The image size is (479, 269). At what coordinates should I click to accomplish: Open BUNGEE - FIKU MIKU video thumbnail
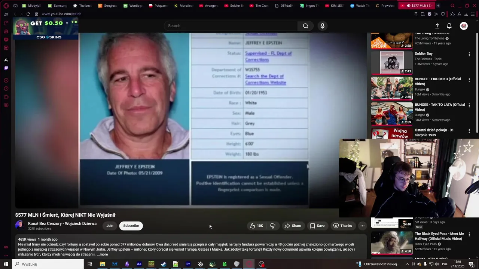tap(392, 88)
